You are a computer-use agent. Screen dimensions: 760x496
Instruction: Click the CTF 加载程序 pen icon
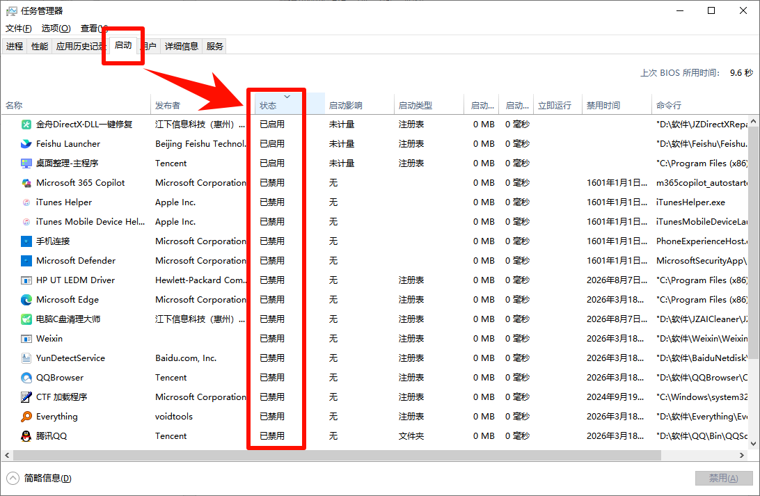point(26,397)
